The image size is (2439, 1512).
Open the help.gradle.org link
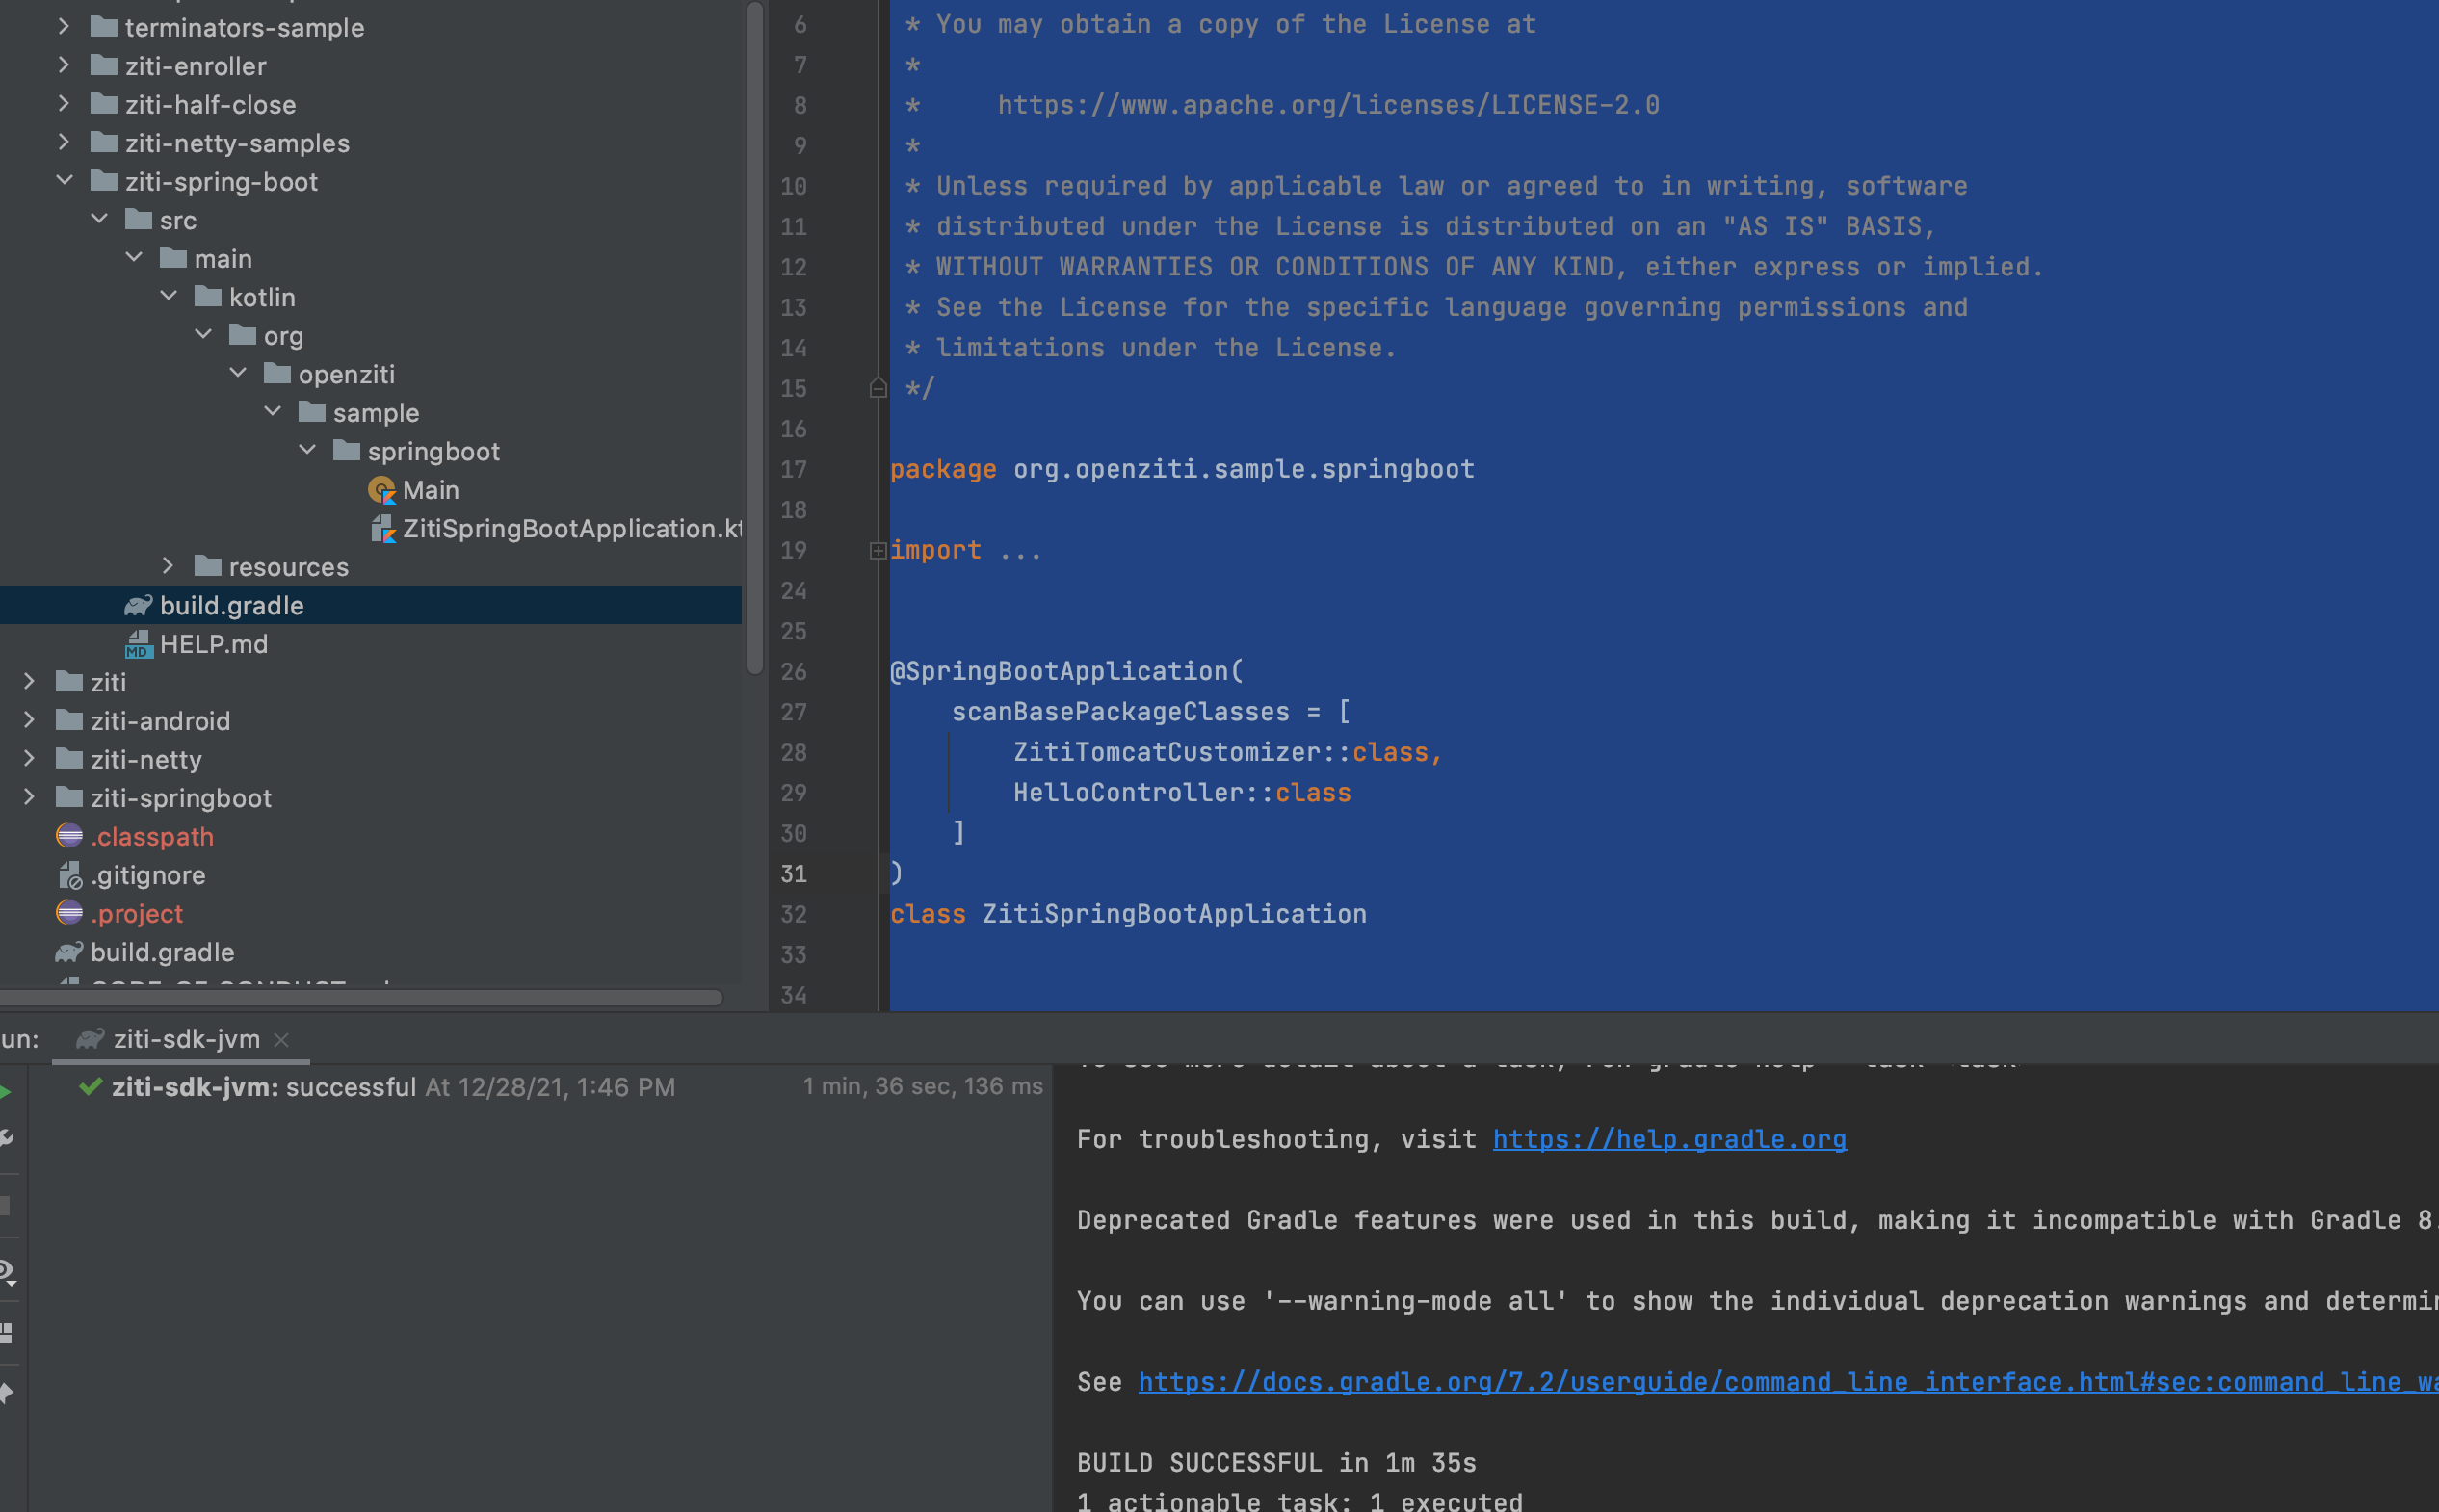[1668, 1139]
